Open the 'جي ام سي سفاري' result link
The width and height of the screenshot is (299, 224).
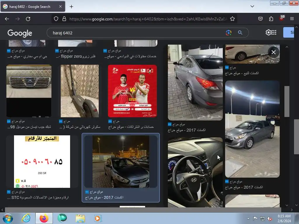[x=27, y=56]
